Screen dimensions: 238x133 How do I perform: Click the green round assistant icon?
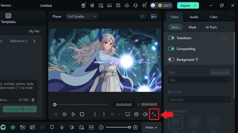click(x=3, y=127)
